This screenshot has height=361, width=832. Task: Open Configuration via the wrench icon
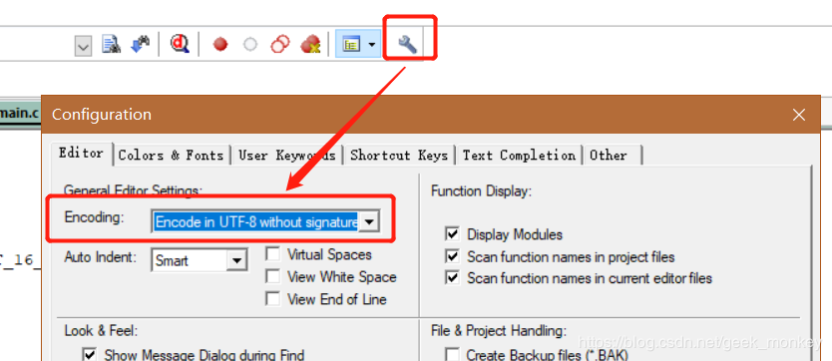[x=407, y=45]
